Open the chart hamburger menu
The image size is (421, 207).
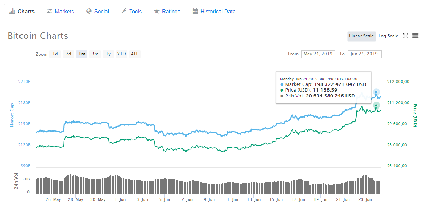coord(415,36)
